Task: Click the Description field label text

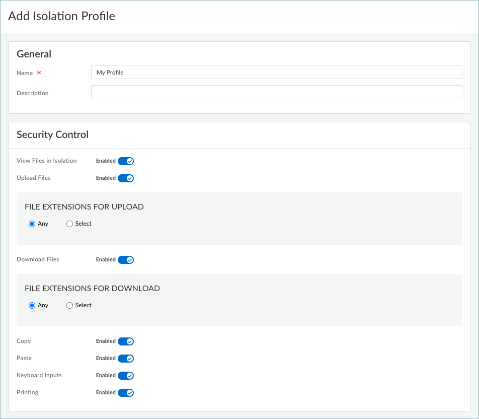Action: point(33,93)
